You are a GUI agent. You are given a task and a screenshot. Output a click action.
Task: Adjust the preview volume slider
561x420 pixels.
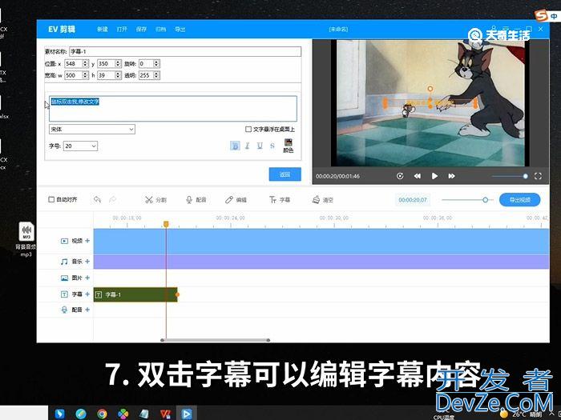point(525,176)
